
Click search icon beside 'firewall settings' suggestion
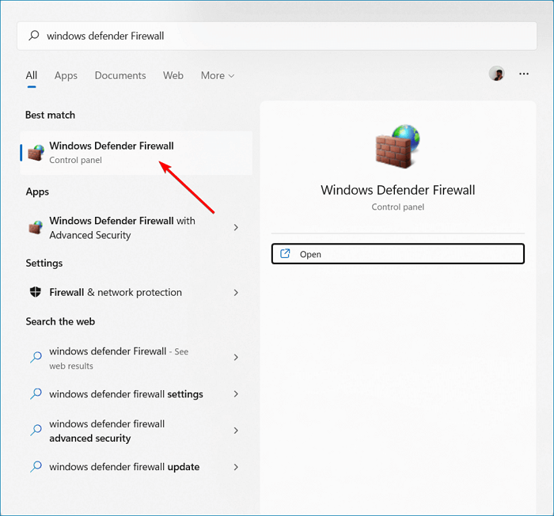click(x=36, y=393)
